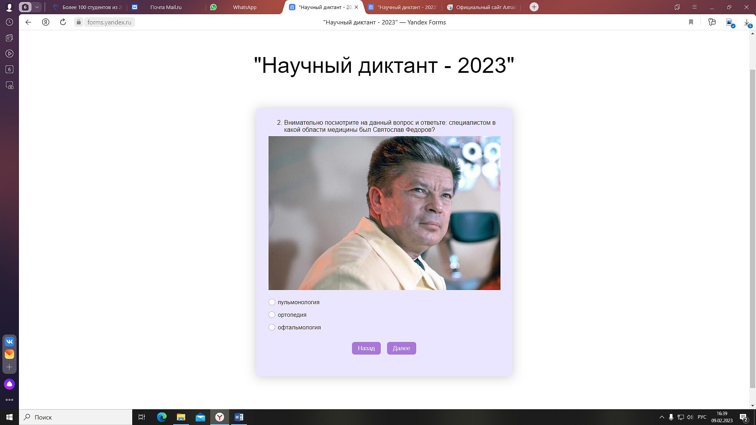Click the screenshot tool icon in sidebar

coord(9,85)
